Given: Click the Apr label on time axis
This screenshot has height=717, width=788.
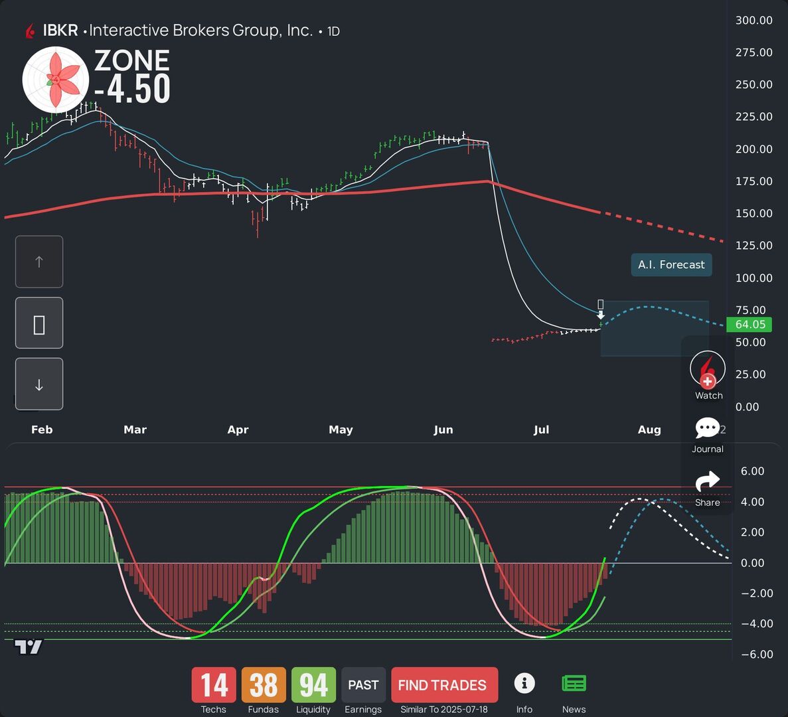Looking at the screenshot, I should (x=238, y=430).
